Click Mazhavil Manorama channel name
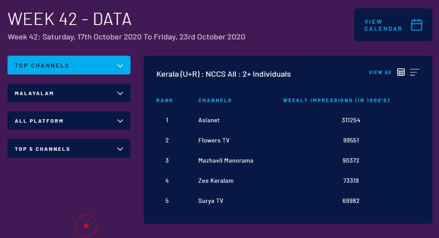This screenshot has height=238, width=439. 225,160
